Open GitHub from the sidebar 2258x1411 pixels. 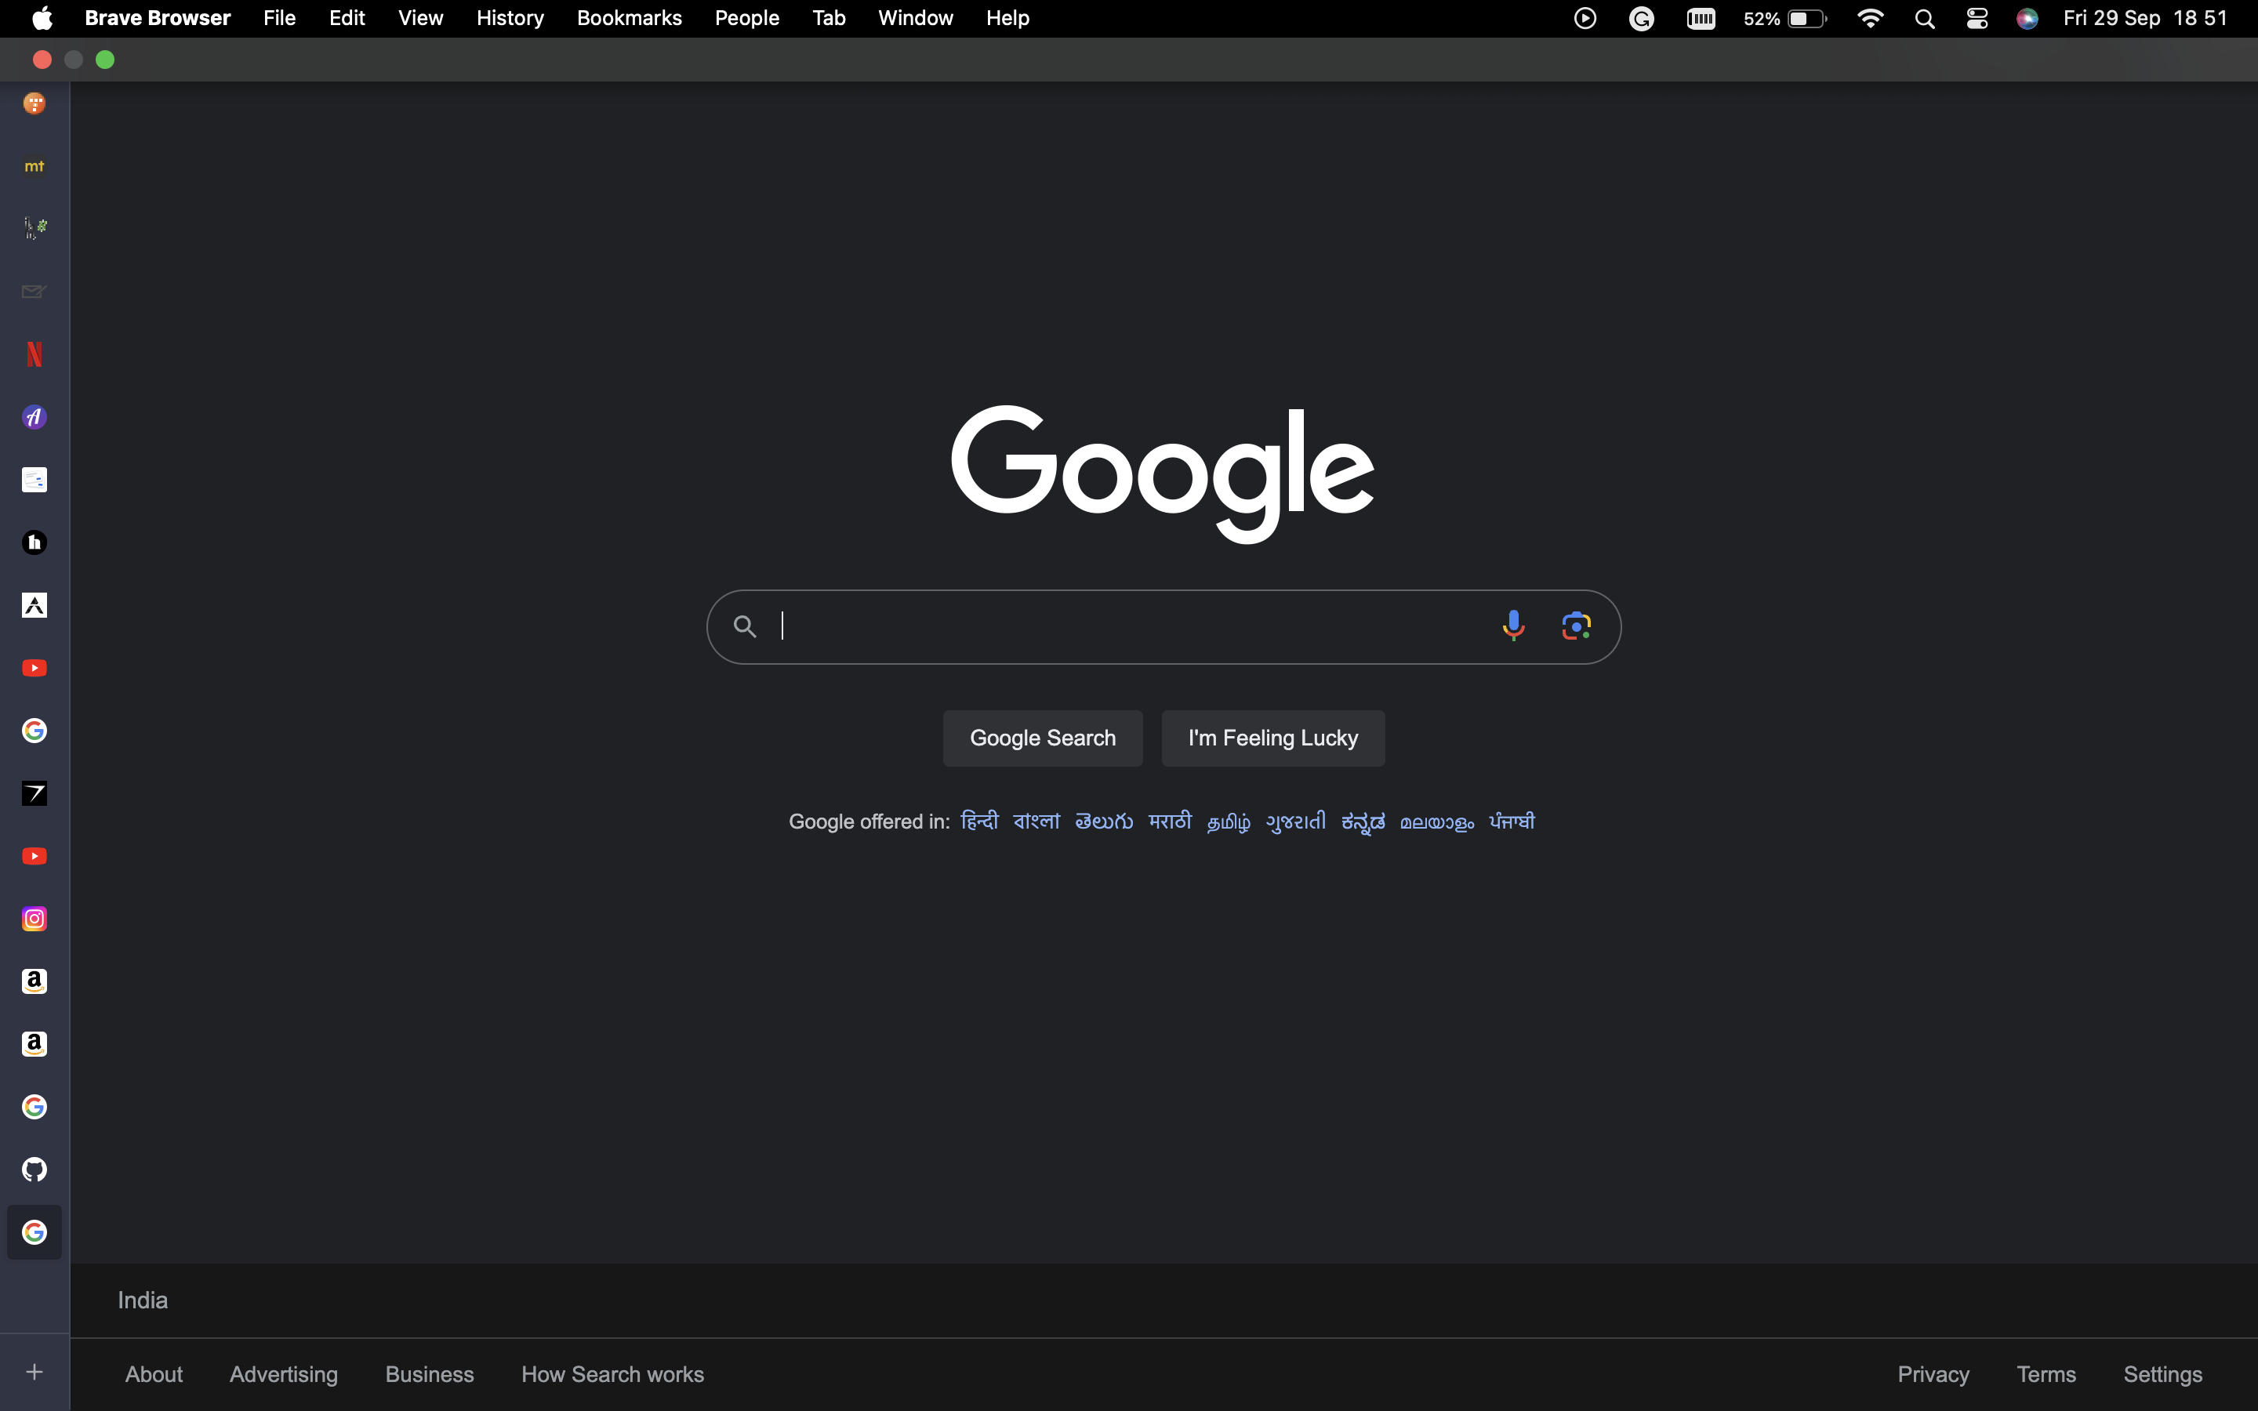[34, 1170]
